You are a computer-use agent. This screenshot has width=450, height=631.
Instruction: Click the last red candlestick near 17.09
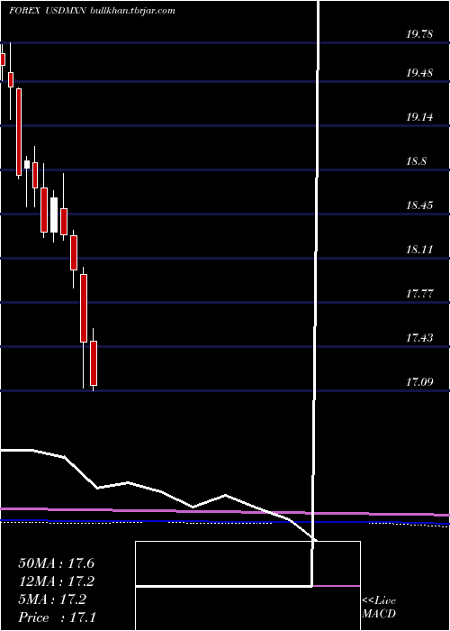(x=94, y=362)
